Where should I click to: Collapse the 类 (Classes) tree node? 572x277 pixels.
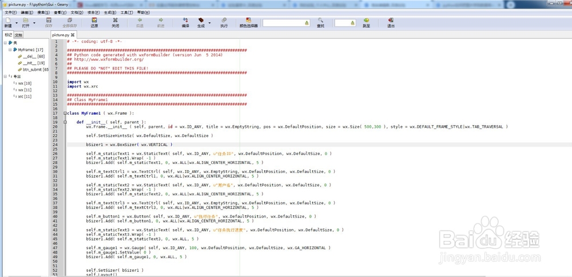pos(6,43)
